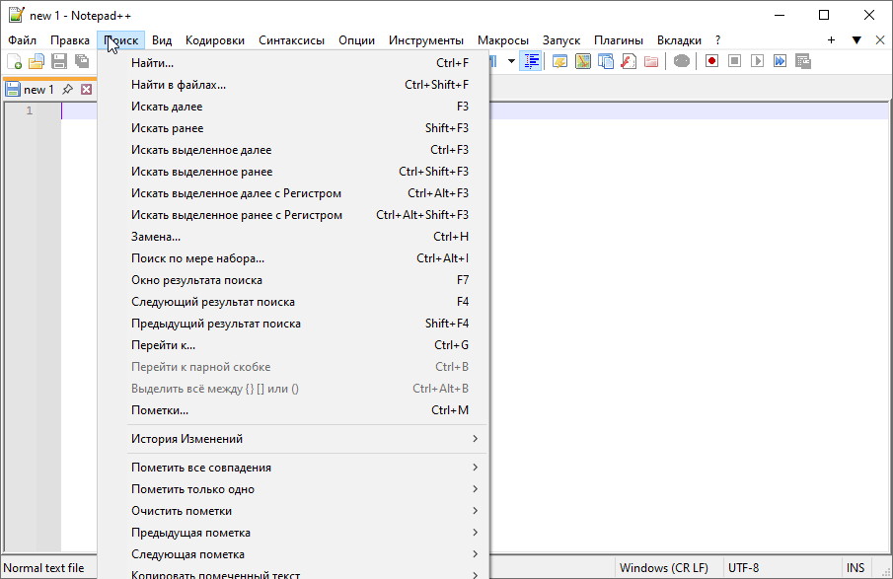Image resolution: width=893 pixels, height=579 pixels.
Task: Open the Вкладки menu
Action: pos(679,40)
